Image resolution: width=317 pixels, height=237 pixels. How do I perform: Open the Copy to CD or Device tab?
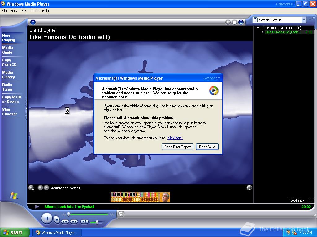coord(12,99)
